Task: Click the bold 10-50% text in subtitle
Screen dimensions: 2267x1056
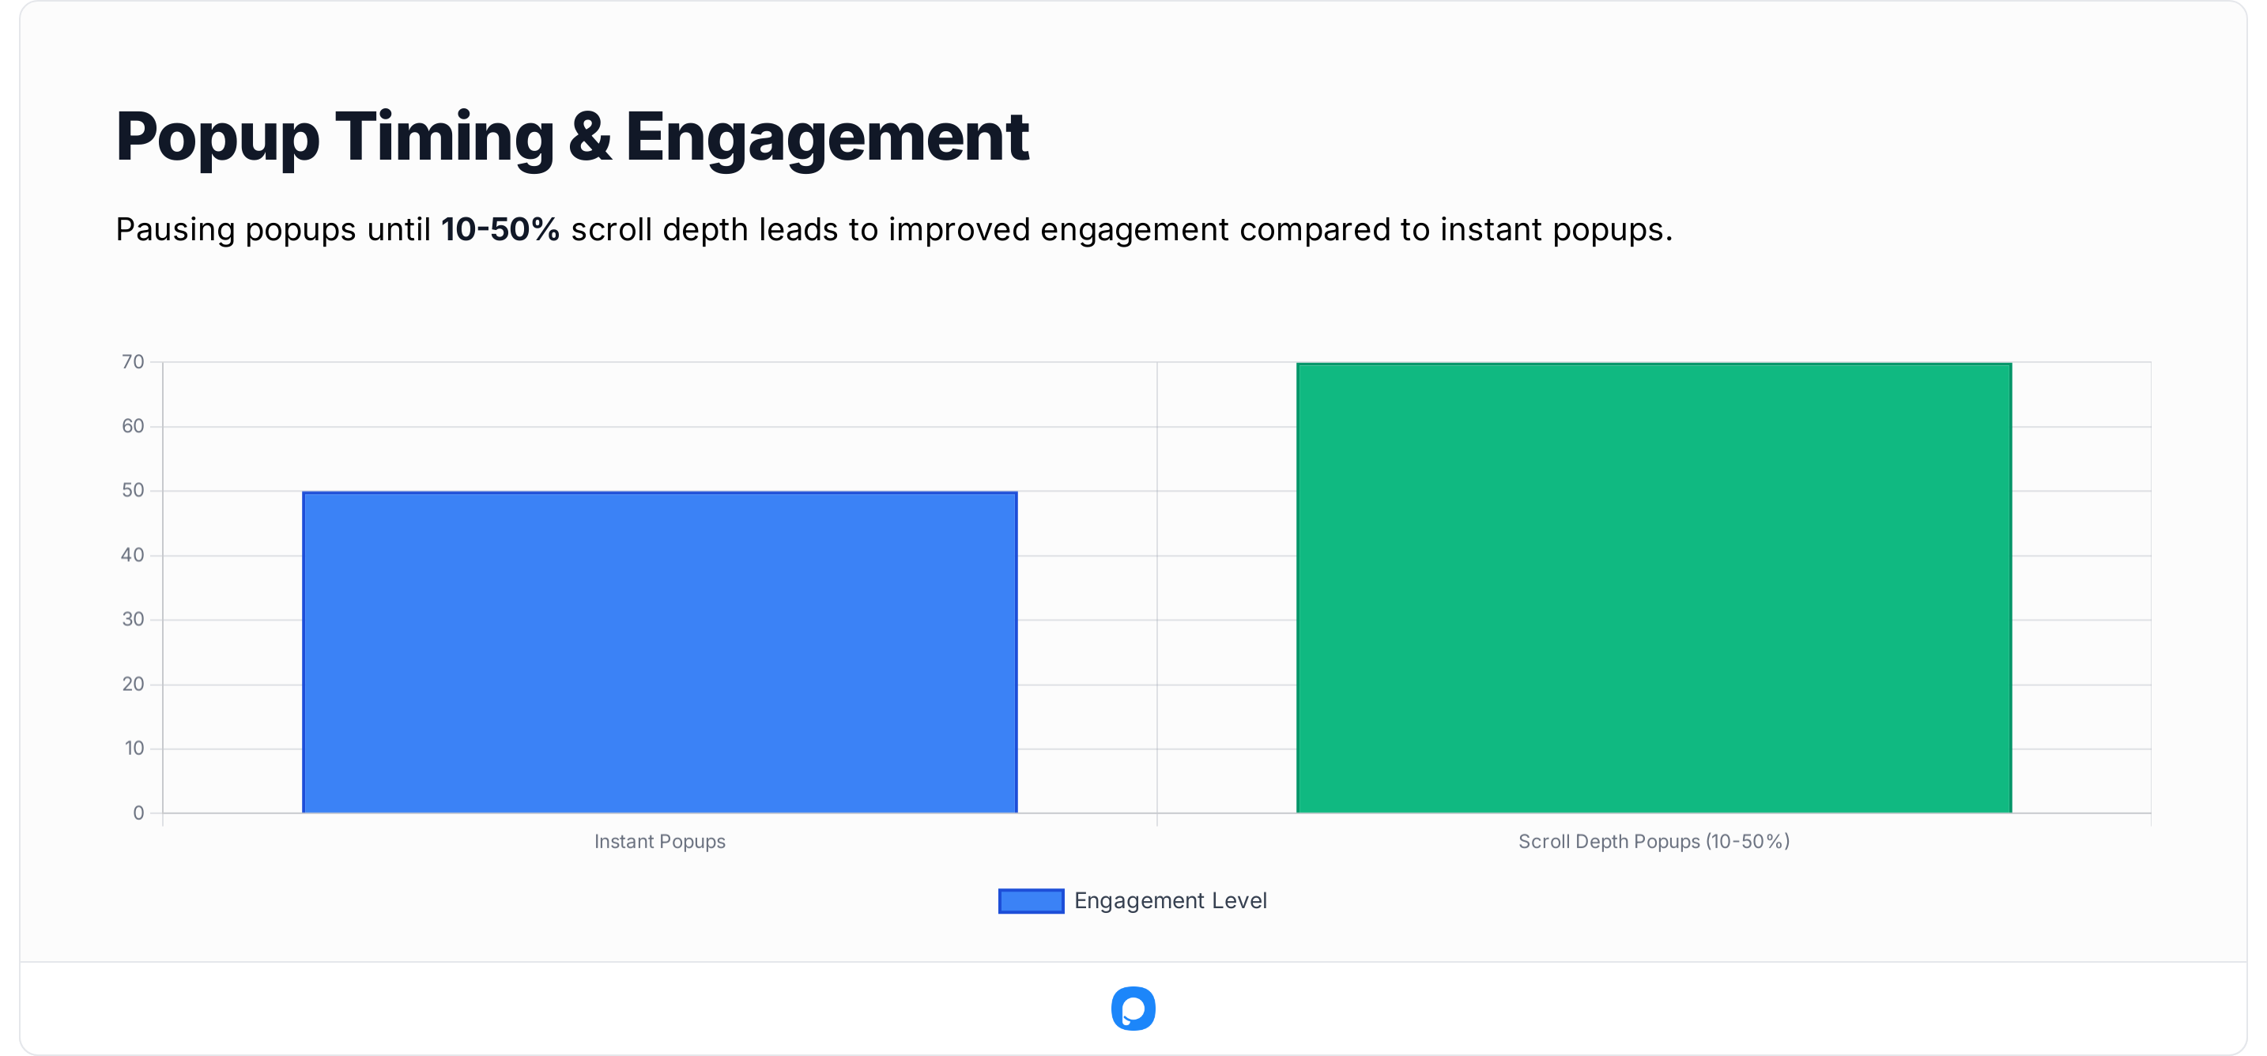Action: point(500,230)
